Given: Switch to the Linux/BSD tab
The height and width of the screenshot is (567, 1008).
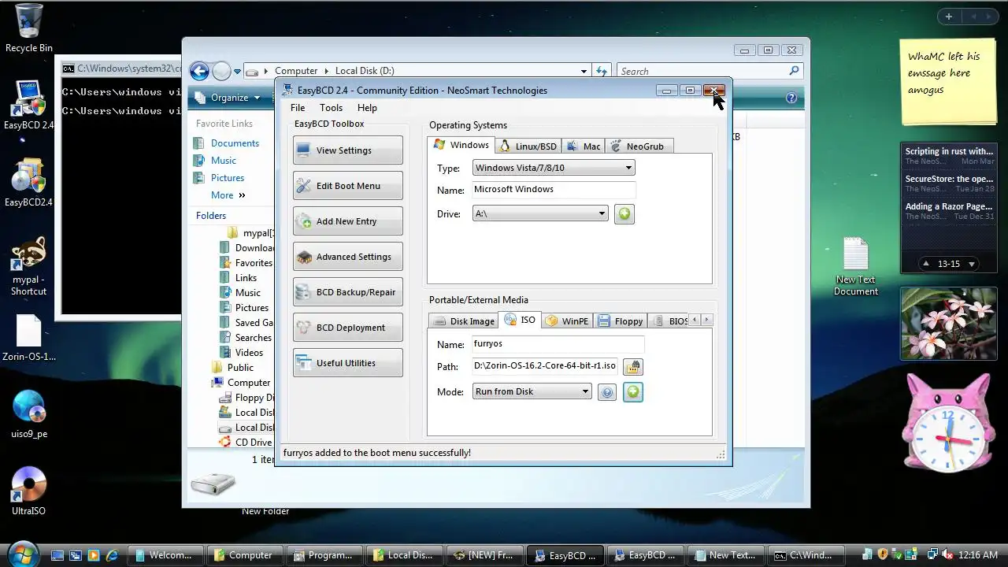Looking at the screenshot, I should (528, 146).
